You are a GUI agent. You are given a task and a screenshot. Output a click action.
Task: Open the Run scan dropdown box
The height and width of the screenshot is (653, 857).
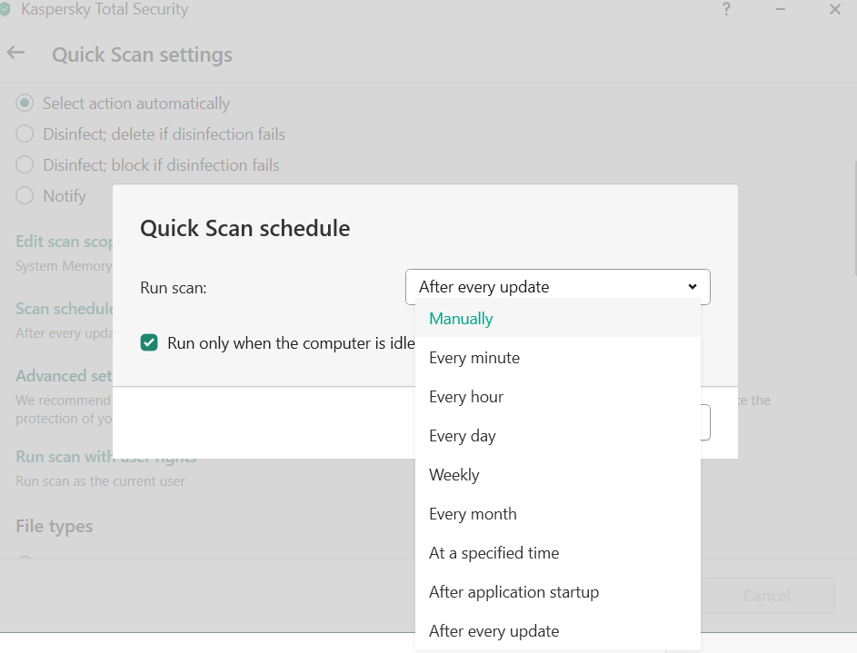[x=557, y=287]
